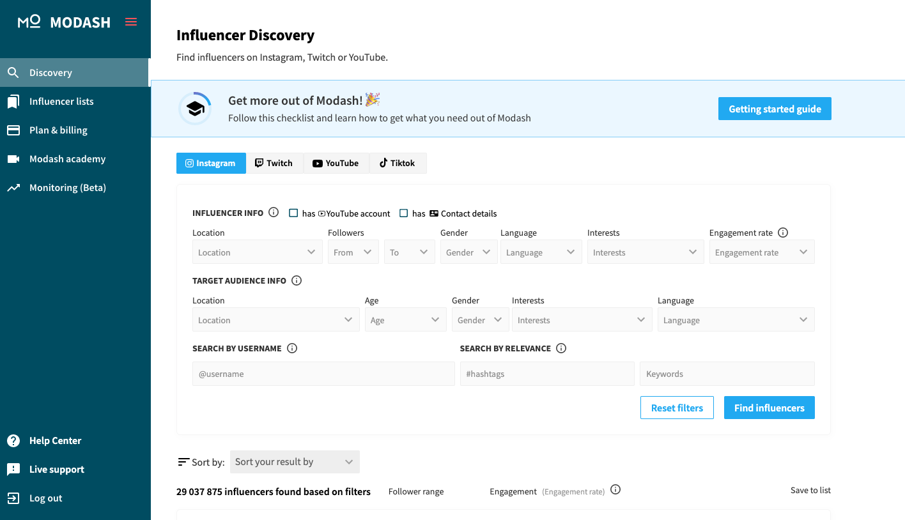Switch to the Twitch tab

point(274,163)
